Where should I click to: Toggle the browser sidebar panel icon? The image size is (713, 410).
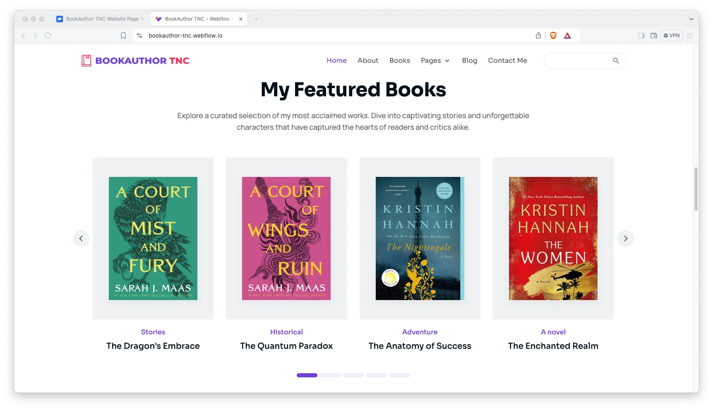click(x=641, y=36)
